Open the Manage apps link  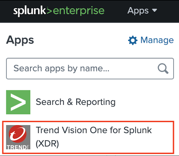coord(151,40)
